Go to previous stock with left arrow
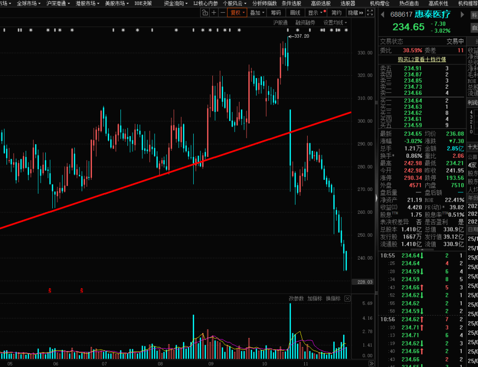 coord(382,14)
